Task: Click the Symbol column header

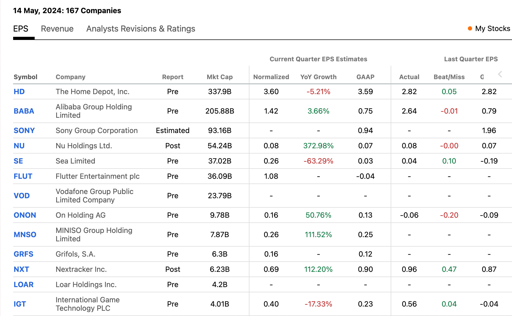Action: 25,77
